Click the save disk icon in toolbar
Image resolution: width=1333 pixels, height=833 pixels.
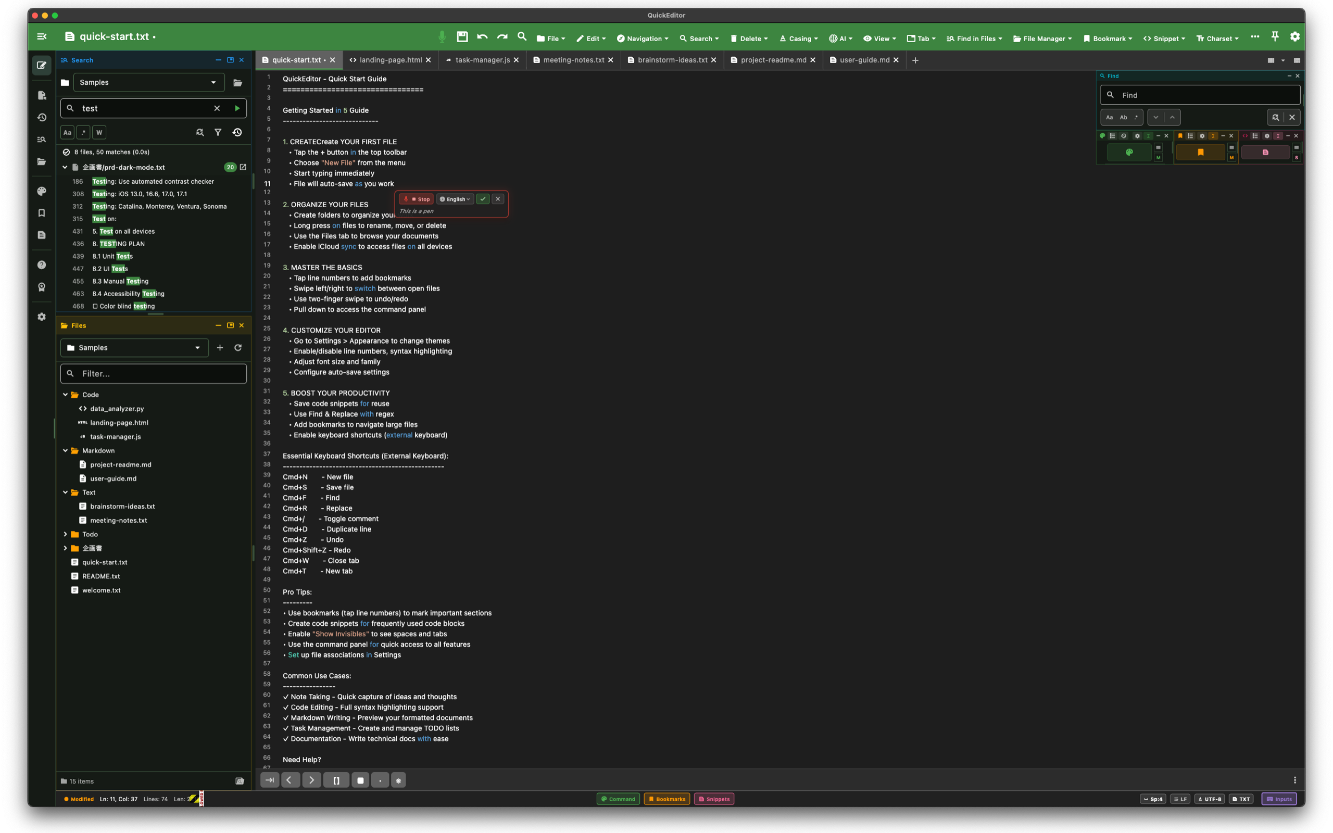(462, 37)
